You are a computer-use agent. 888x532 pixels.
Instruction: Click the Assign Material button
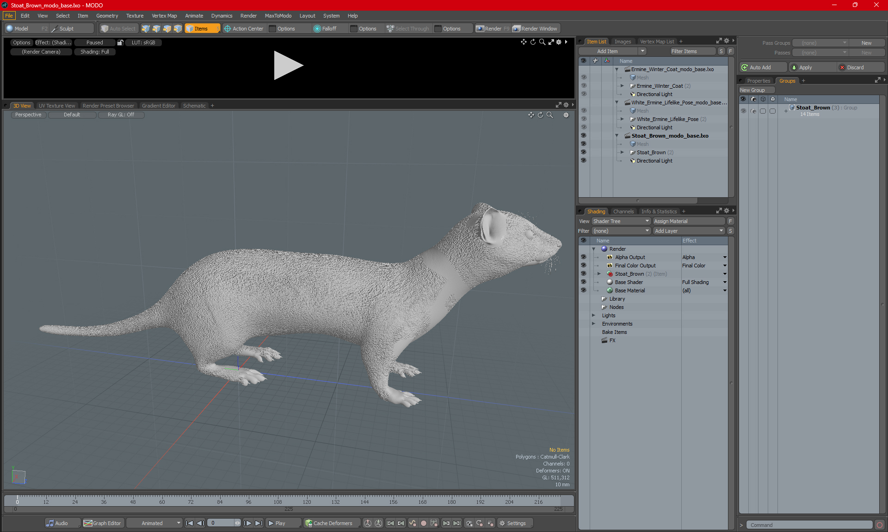tap(689, 221)
